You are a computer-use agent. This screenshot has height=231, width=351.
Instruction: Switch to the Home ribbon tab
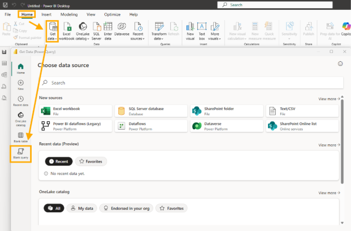[x=27, y=15]
